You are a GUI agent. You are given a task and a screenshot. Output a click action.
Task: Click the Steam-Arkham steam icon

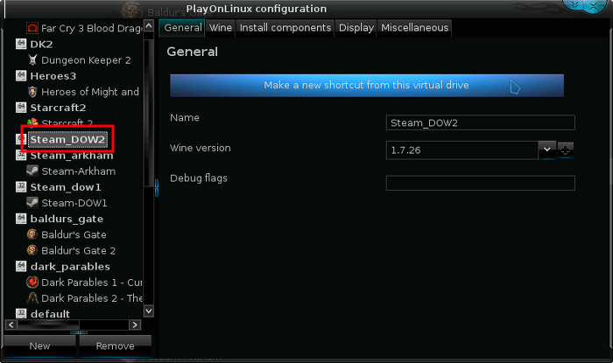tap(32, 171)
